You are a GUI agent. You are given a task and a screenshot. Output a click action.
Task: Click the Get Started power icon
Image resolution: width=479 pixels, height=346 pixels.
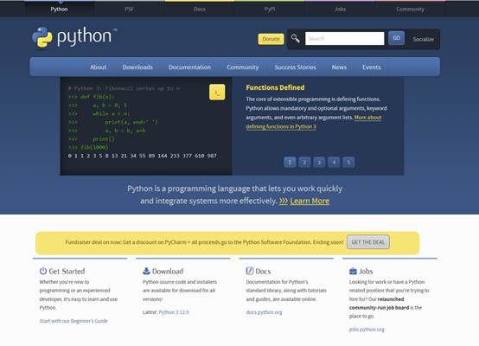pyautogui.click(x=43, y=271)
